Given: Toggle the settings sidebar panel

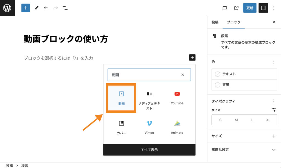Looking at the screenshot, I should 263,8.
